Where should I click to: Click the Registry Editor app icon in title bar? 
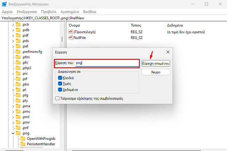pyautogui.click(x=4, y=4)
